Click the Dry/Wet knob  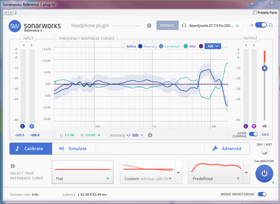(x=264, y=151)
